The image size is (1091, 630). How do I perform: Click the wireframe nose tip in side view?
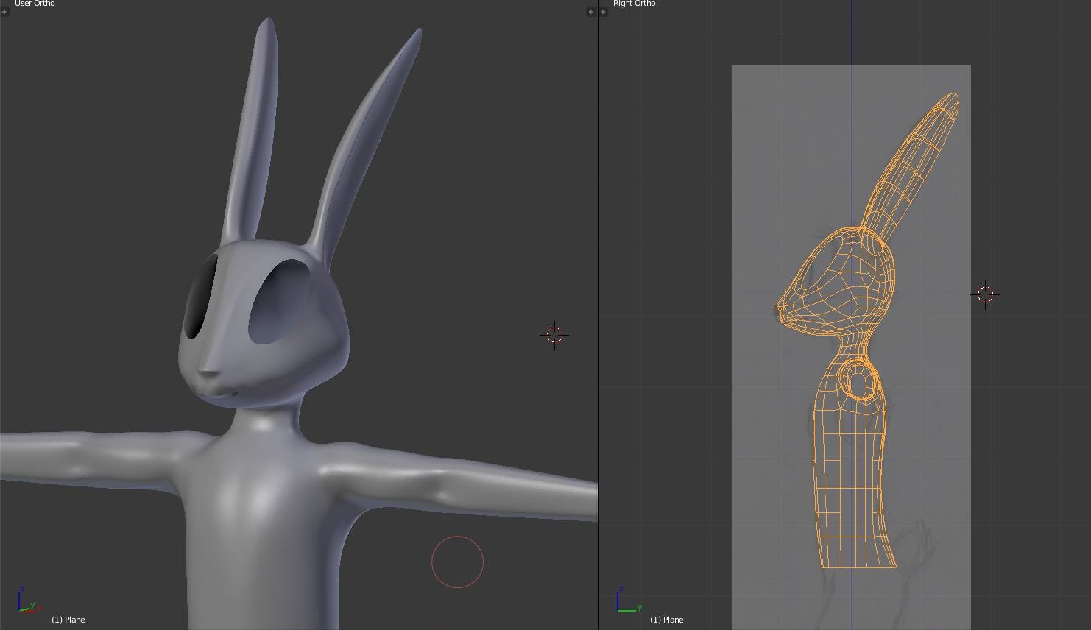[780, 305]
